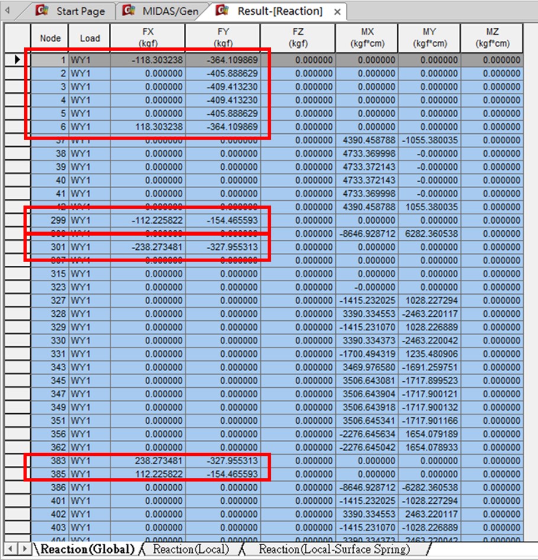Screen dimensions: 538x560
Task: Click the tab strip left scroll arrow
Action: [7, 11]
